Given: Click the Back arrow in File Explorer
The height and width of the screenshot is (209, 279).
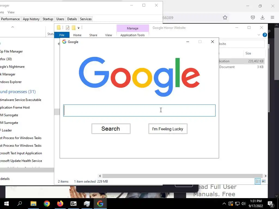Looking at the screenshot, I should pos(59,44).
